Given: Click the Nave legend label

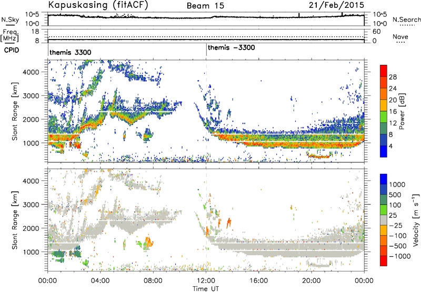Looking at the screenshot, I should 400,36.
